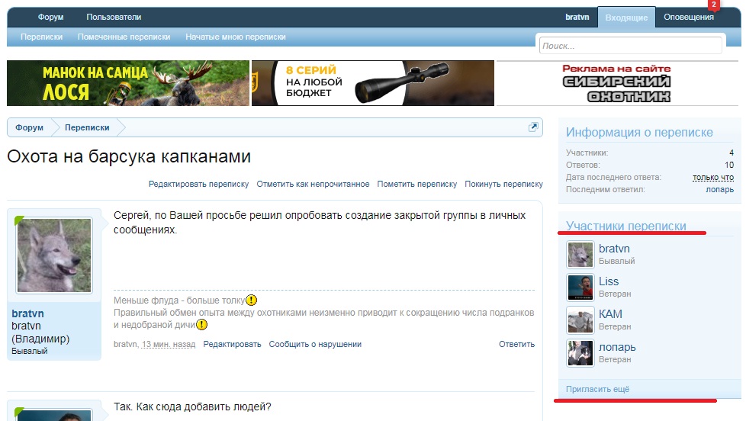This screenshot has width=746, height=421.
Task: Open the moose call banner ad
Action: point(128,83)
